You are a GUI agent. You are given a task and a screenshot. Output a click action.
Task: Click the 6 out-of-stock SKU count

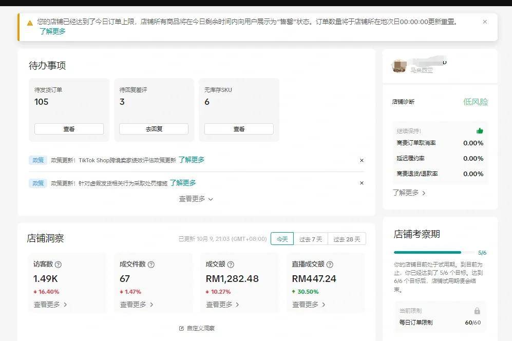[206, 102]
